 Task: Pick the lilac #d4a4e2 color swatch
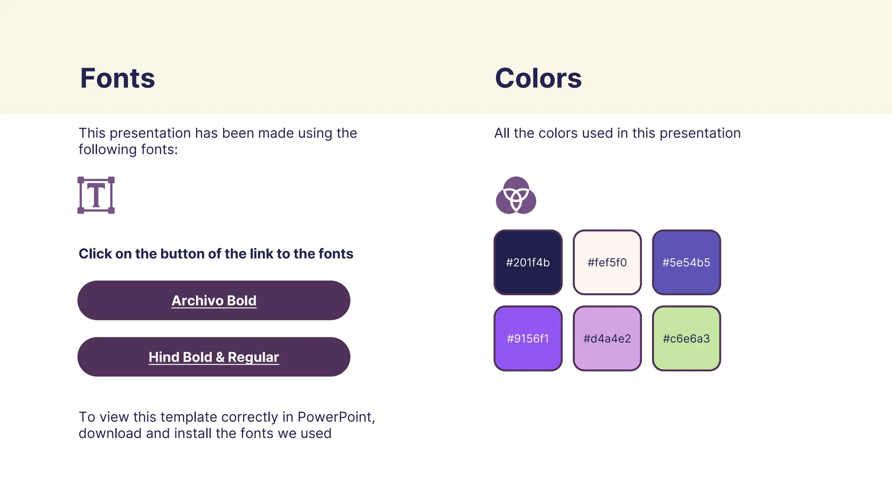pos(607,338)
